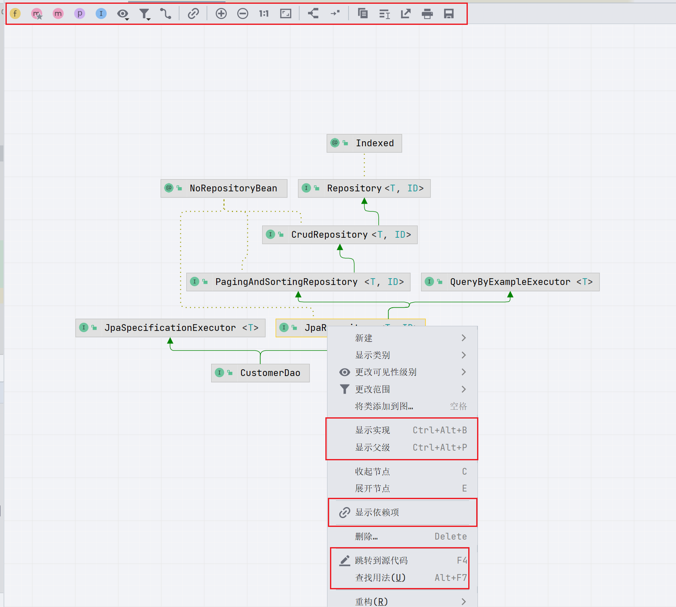Screen dimensions: 676x607
Task: Click the fit content icon
Action: 286,14
